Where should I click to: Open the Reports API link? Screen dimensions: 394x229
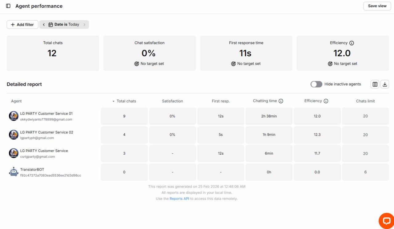(x=179, y=199)
